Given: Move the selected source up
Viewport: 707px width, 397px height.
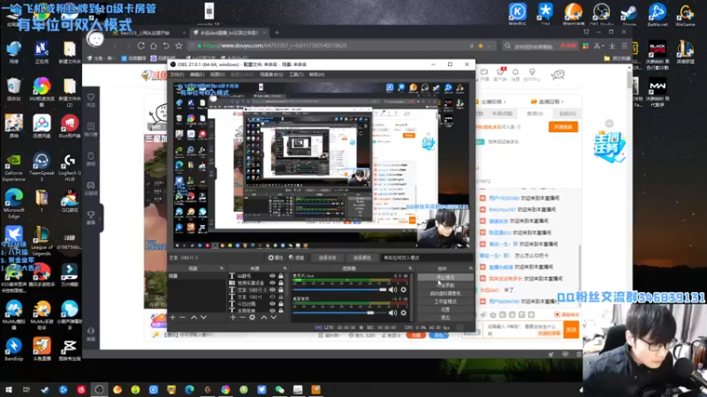Looking at the screenshot, I should pos(263,318).
